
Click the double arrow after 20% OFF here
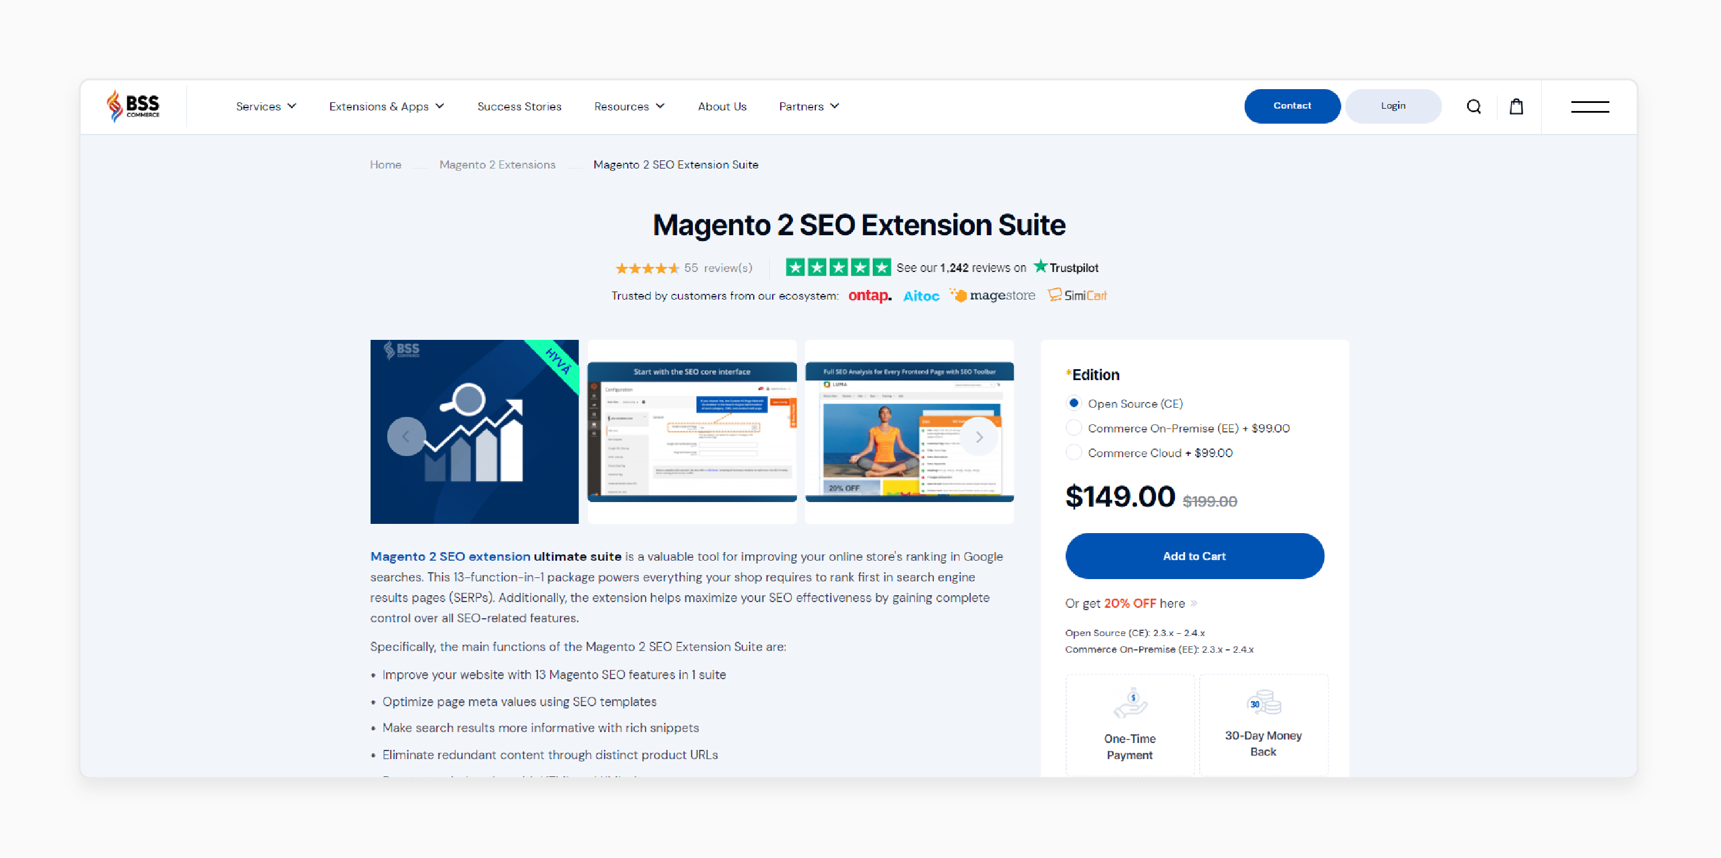coord(1194,603)
